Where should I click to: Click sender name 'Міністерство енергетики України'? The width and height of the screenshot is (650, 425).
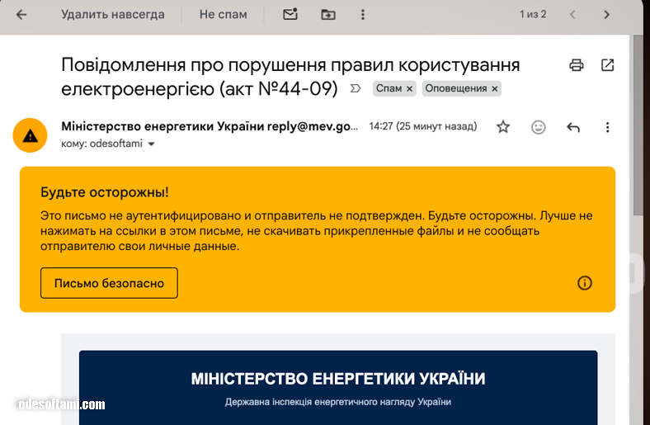(162, 126)
